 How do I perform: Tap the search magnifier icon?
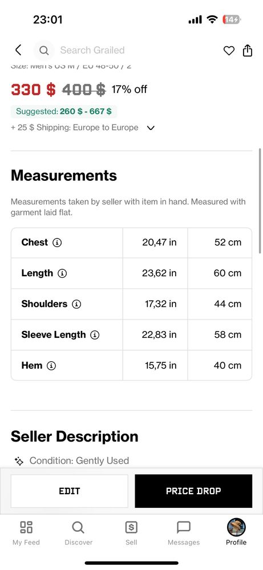[44, 50]
